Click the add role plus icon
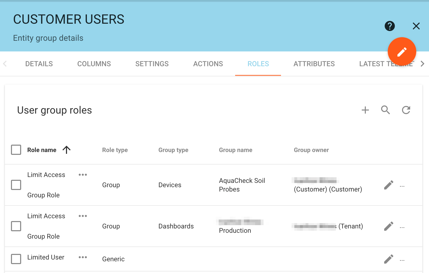429x273 pixels. pos(365,110)
